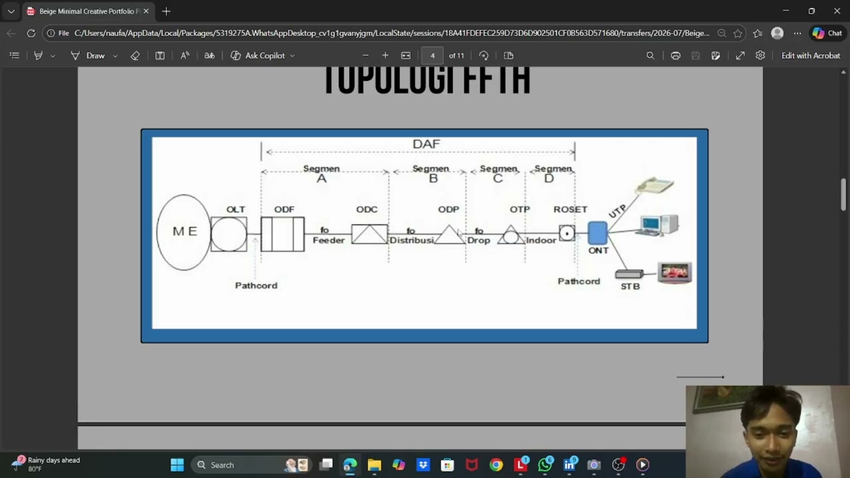Open File Explorer from the taskbar
This screenshot has height=478, width=850.
(x=375, y=465)
